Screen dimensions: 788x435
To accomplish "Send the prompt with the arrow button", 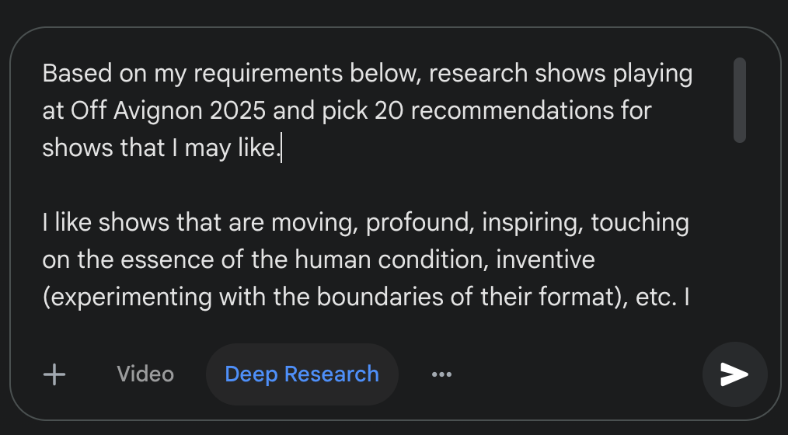I will (734, 374).
